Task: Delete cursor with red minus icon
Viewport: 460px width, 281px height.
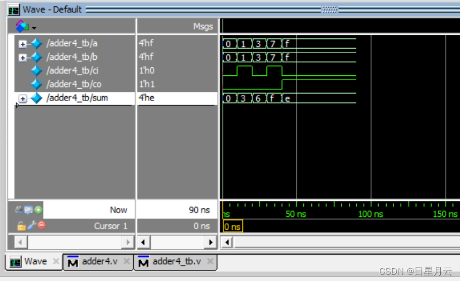Action: click(42, 225)
